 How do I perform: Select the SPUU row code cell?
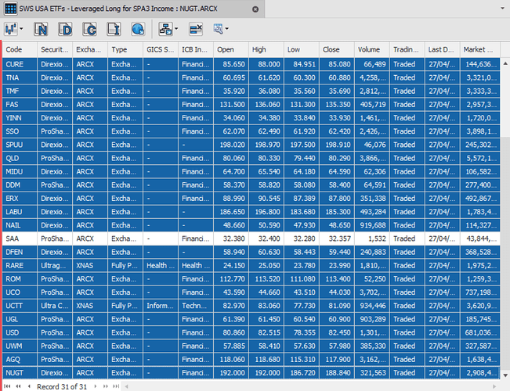pos(20,145)
